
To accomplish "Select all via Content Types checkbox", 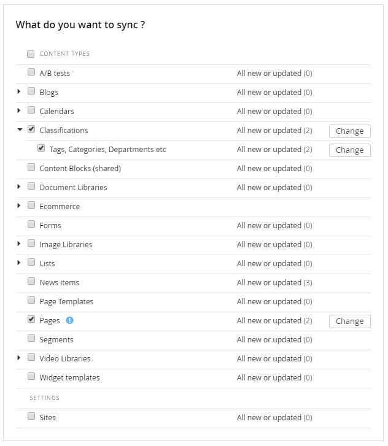I will (31, 54).
